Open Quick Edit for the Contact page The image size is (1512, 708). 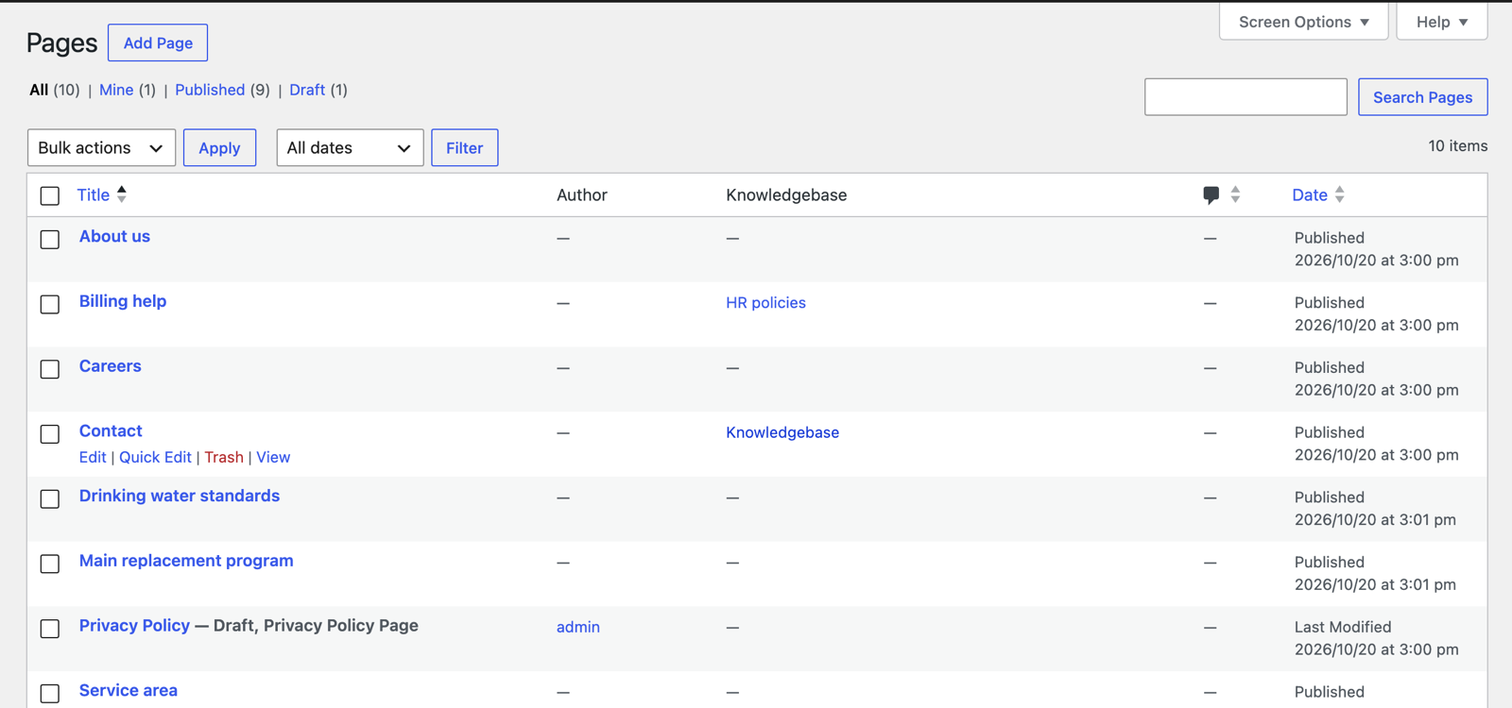(155, 457)
